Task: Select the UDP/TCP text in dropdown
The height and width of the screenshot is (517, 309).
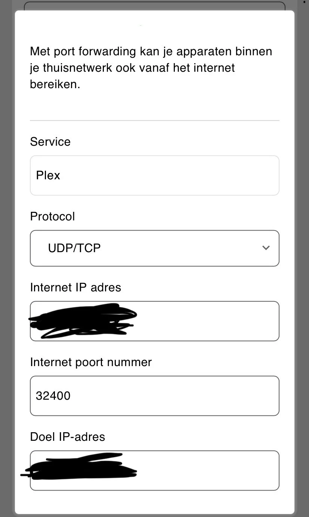Action: point(74,248)
